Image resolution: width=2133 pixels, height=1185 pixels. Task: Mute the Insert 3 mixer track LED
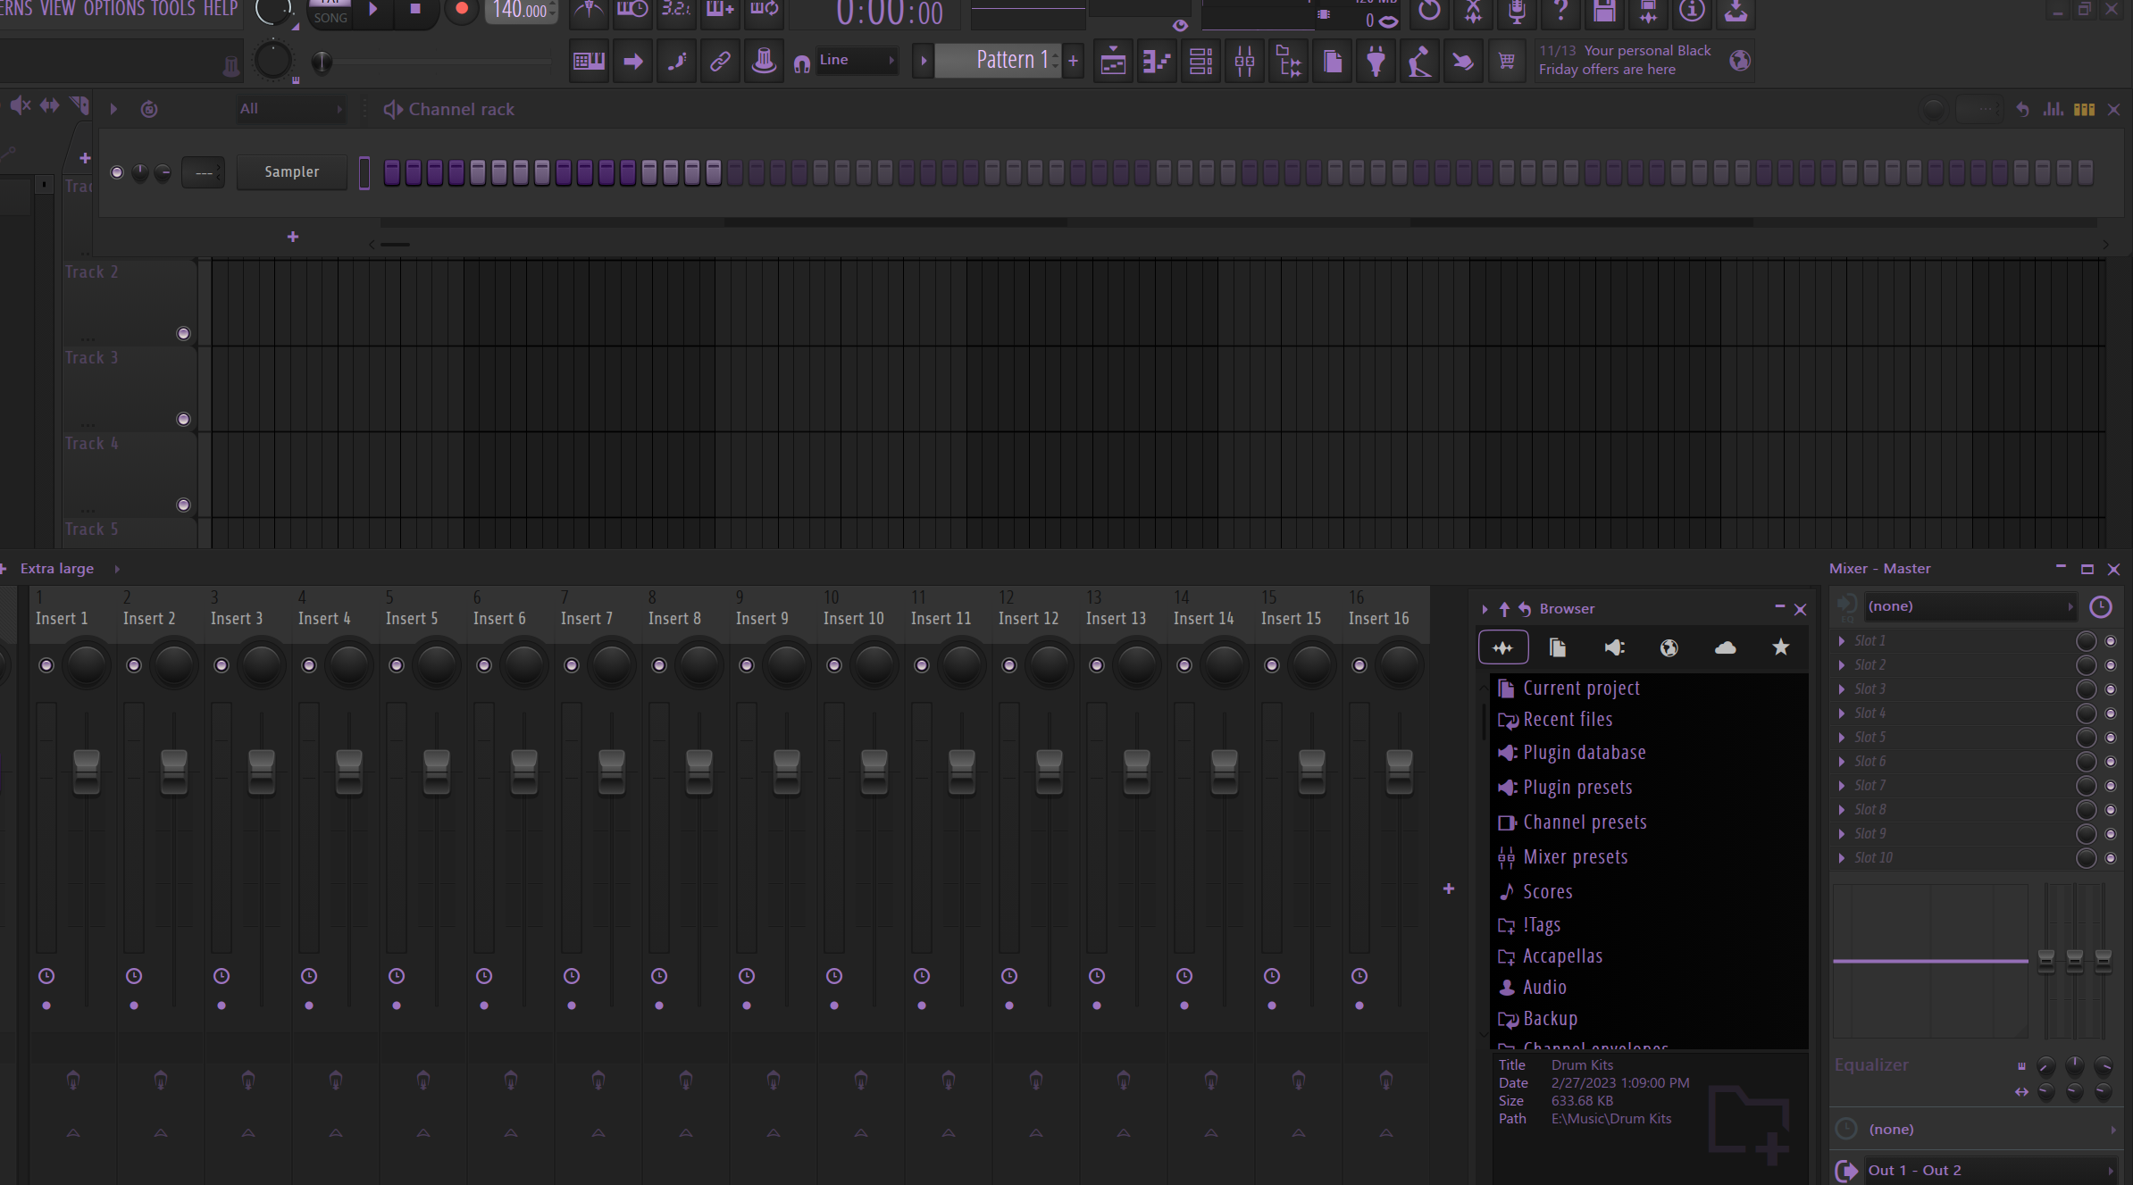(x=222, y=665)
